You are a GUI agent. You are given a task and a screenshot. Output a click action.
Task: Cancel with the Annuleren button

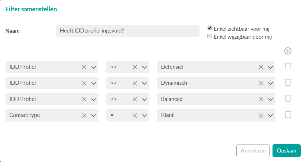coord(253,151)
